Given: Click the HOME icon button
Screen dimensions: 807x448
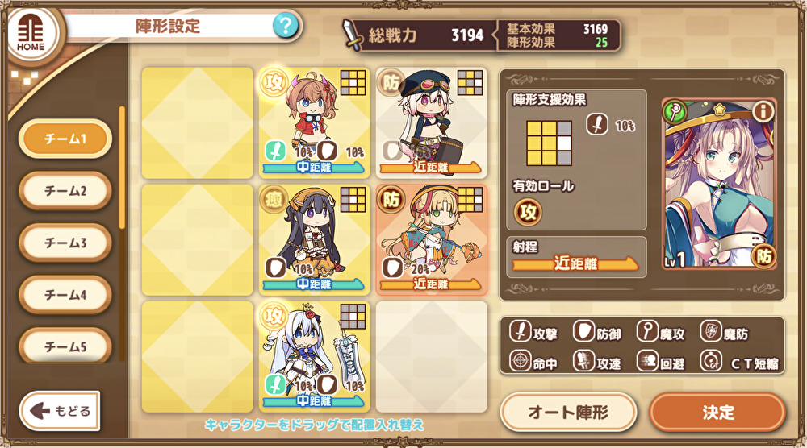Looking at the screenshot, I should (31, 35).
